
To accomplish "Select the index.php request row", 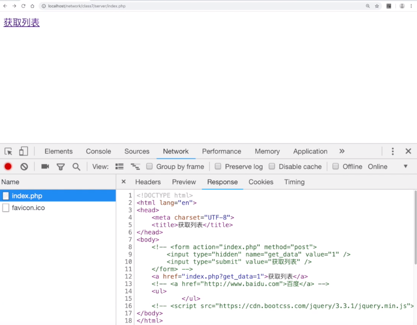I will click(x=58, y=196).
